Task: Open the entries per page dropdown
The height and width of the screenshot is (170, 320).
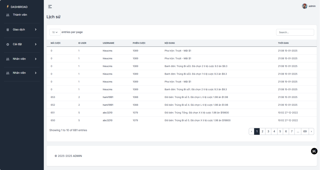Action: pyautogui.click(x=55, y=32)
